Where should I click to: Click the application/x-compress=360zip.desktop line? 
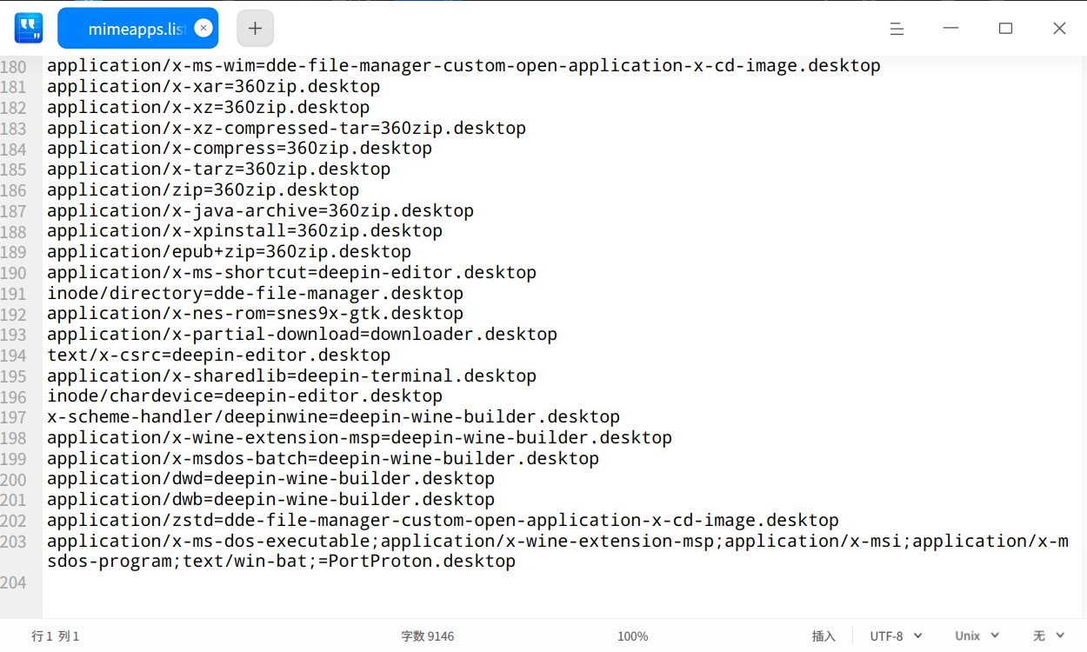coord(239,149)
